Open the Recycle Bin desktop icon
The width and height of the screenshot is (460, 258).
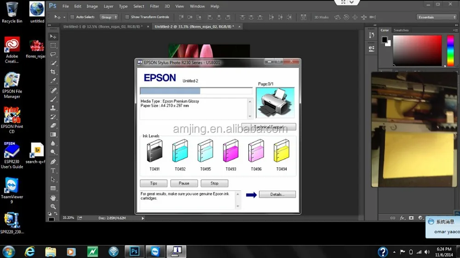12,12
